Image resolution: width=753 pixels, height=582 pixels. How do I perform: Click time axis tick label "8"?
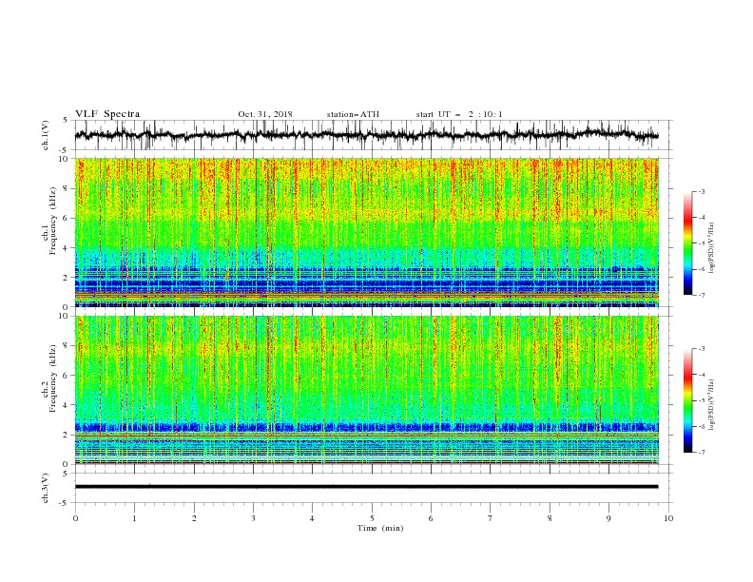tap(550, 518)
